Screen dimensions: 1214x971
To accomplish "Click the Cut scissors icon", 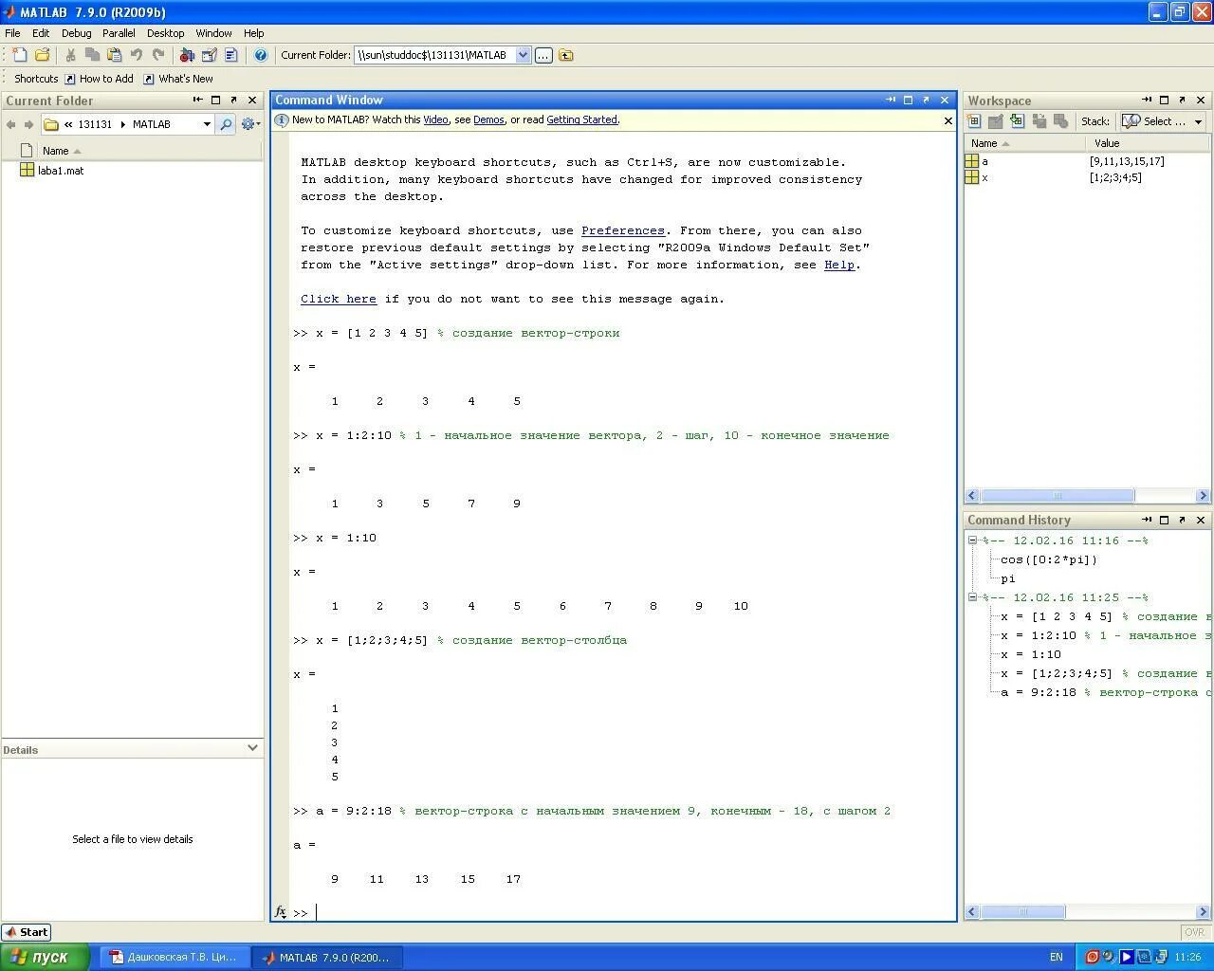I will pos(70,55).
